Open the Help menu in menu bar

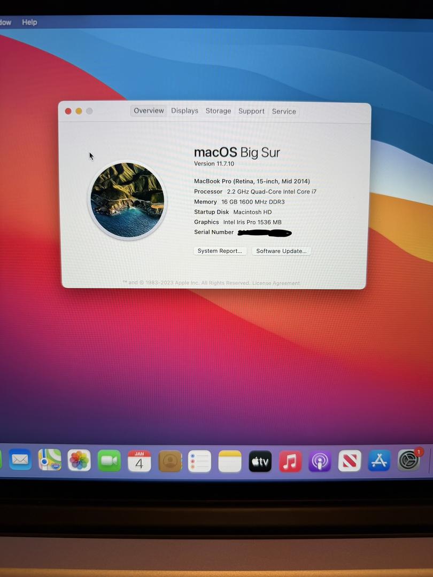pos(29,22)
